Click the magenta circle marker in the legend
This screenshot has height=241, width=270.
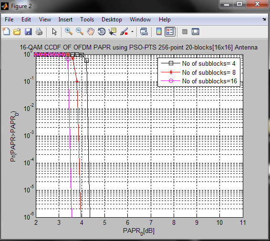coord(171,81)
